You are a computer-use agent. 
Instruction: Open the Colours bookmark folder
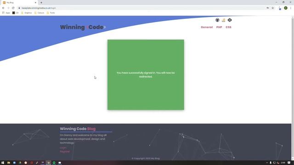tap(39, 13)
